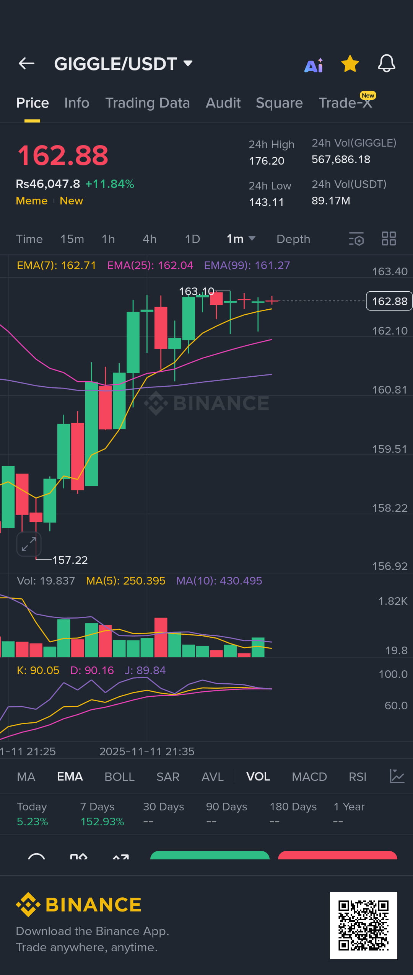Viewport: 413px width, 975px height.
Task: Tap the EMA(7): 162.71 value
Action: 57,265
